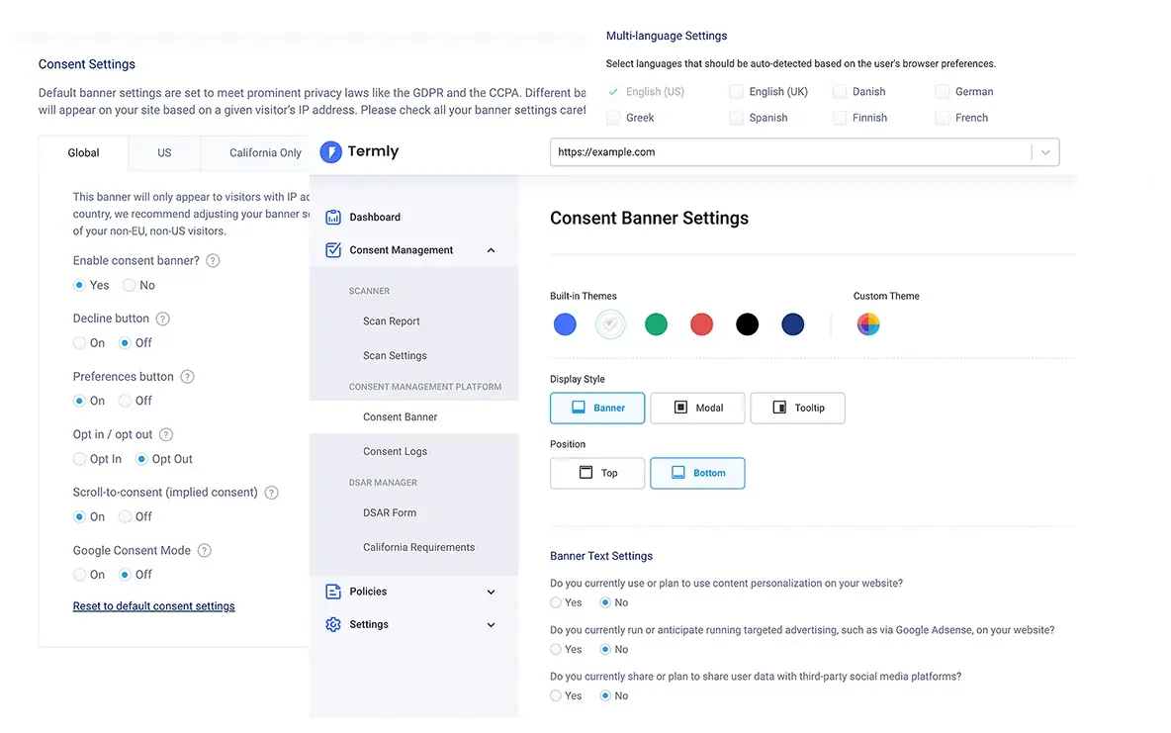Open DSAR Form in sidebar
The height and width of the screenshot is (733, 1171).
tap(390, 512)
